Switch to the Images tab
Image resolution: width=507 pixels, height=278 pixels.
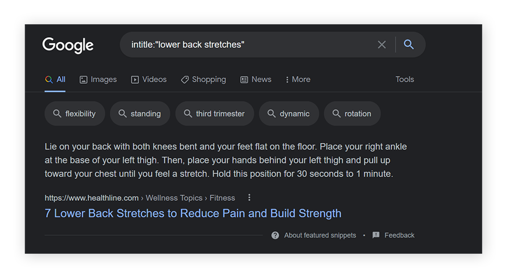[x=98, y=79]
